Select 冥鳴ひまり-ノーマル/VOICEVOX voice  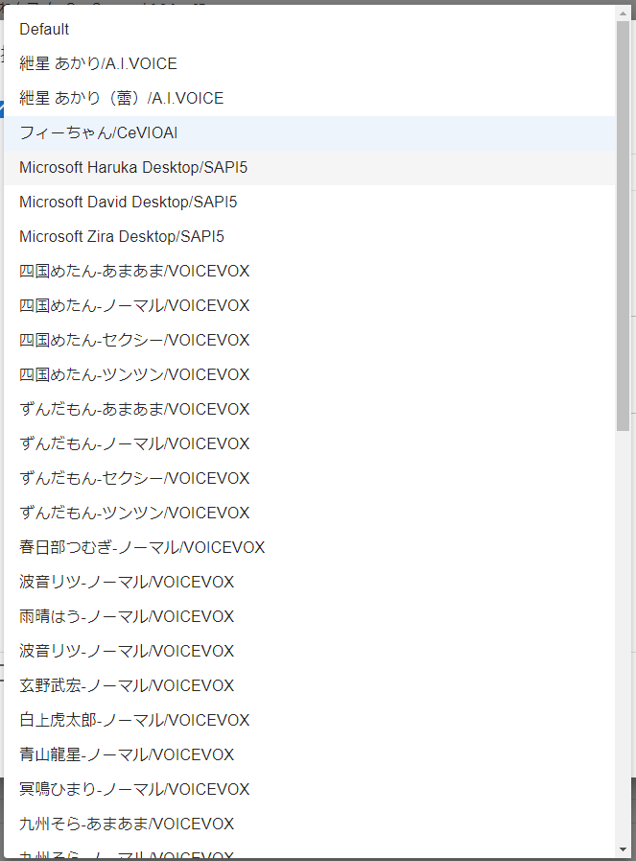click(x=134, y=790)
